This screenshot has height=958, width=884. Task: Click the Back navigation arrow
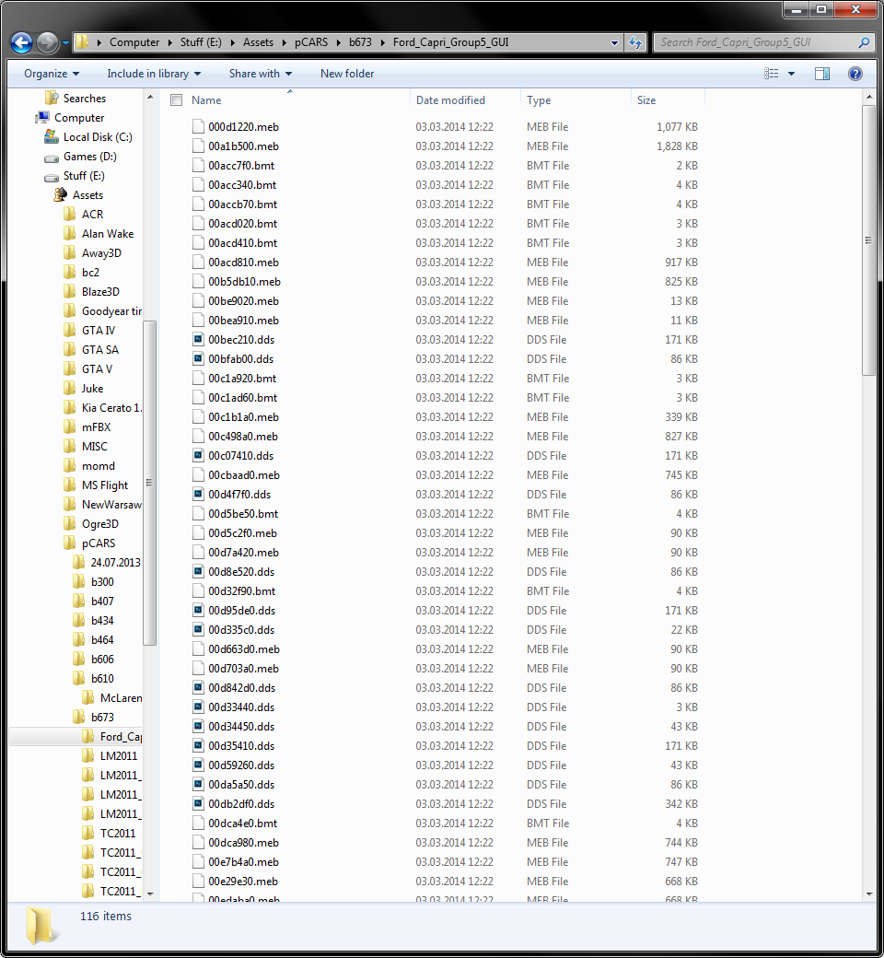(x=20, y=42)
